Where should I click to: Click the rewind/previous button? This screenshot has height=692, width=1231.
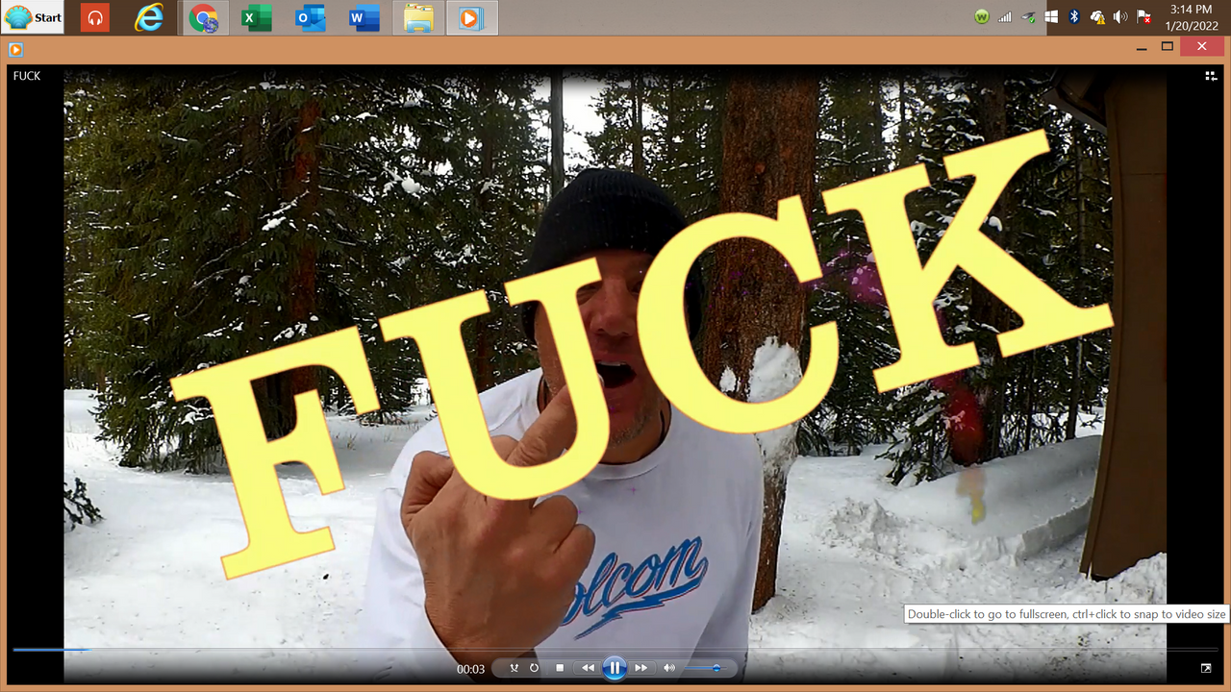(587, 668)
